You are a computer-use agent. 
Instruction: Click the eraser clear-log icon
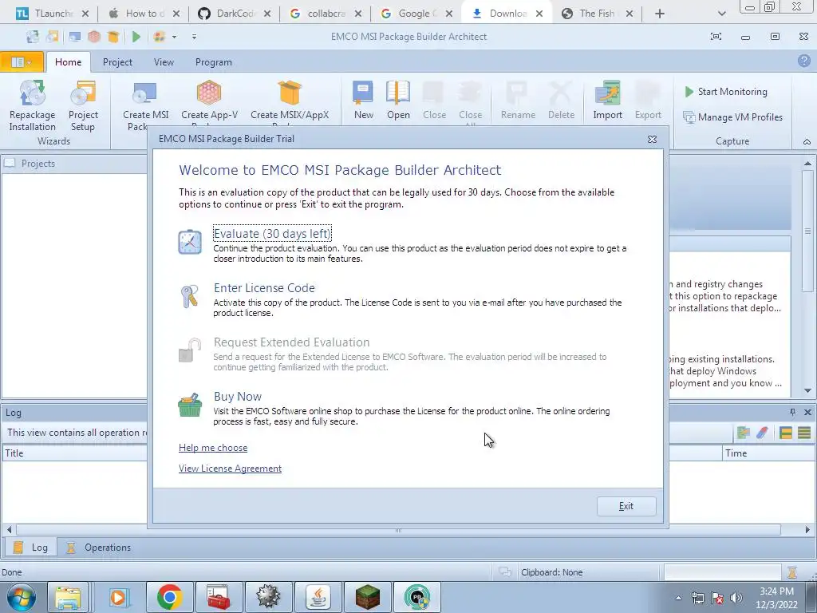(762, 433)
